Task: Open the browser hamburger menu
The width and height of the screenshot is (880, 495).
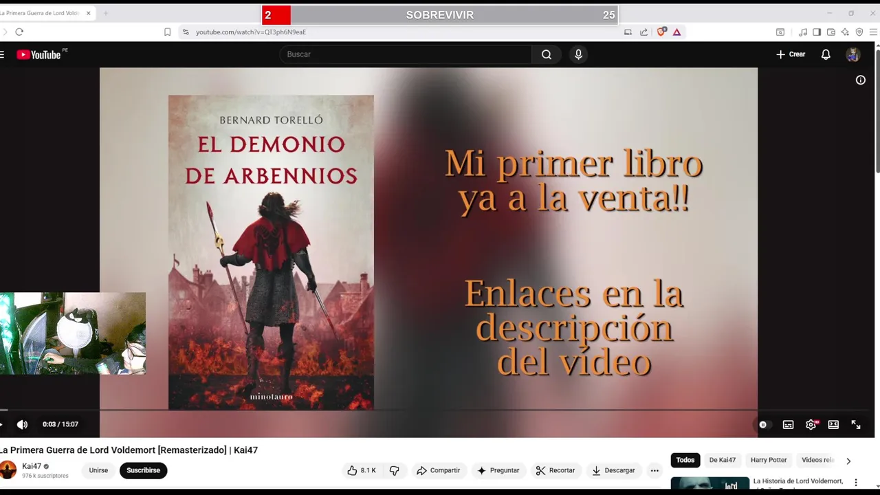Action: [x=874, y=32]
